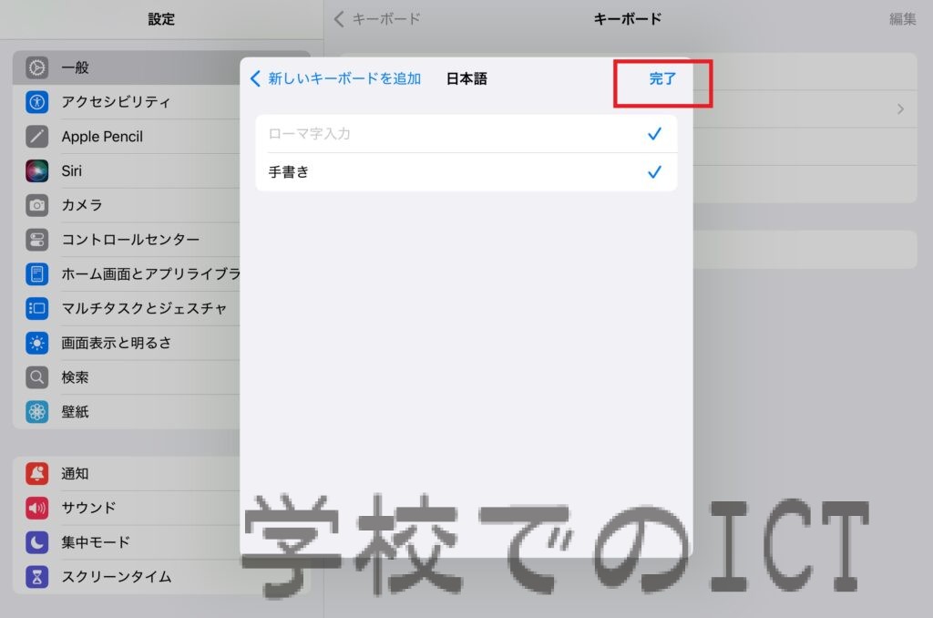Select Siri in sidebar
The image size is (933, 618).
(x=71, y=170)
